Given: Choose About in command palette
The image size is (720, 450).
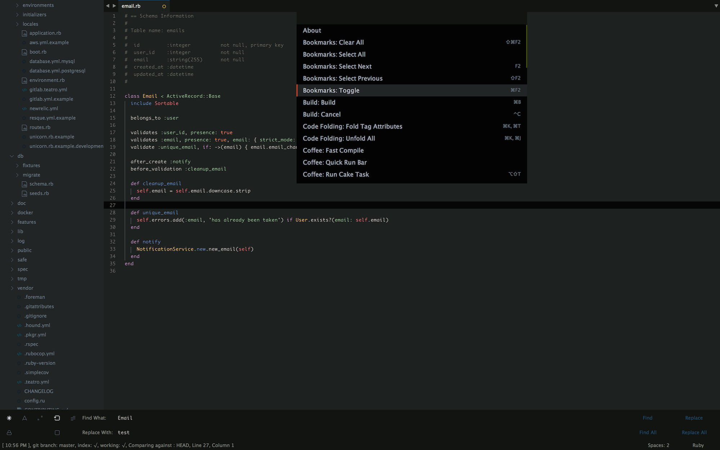Looking at the screenshot, I should [411, 31].
